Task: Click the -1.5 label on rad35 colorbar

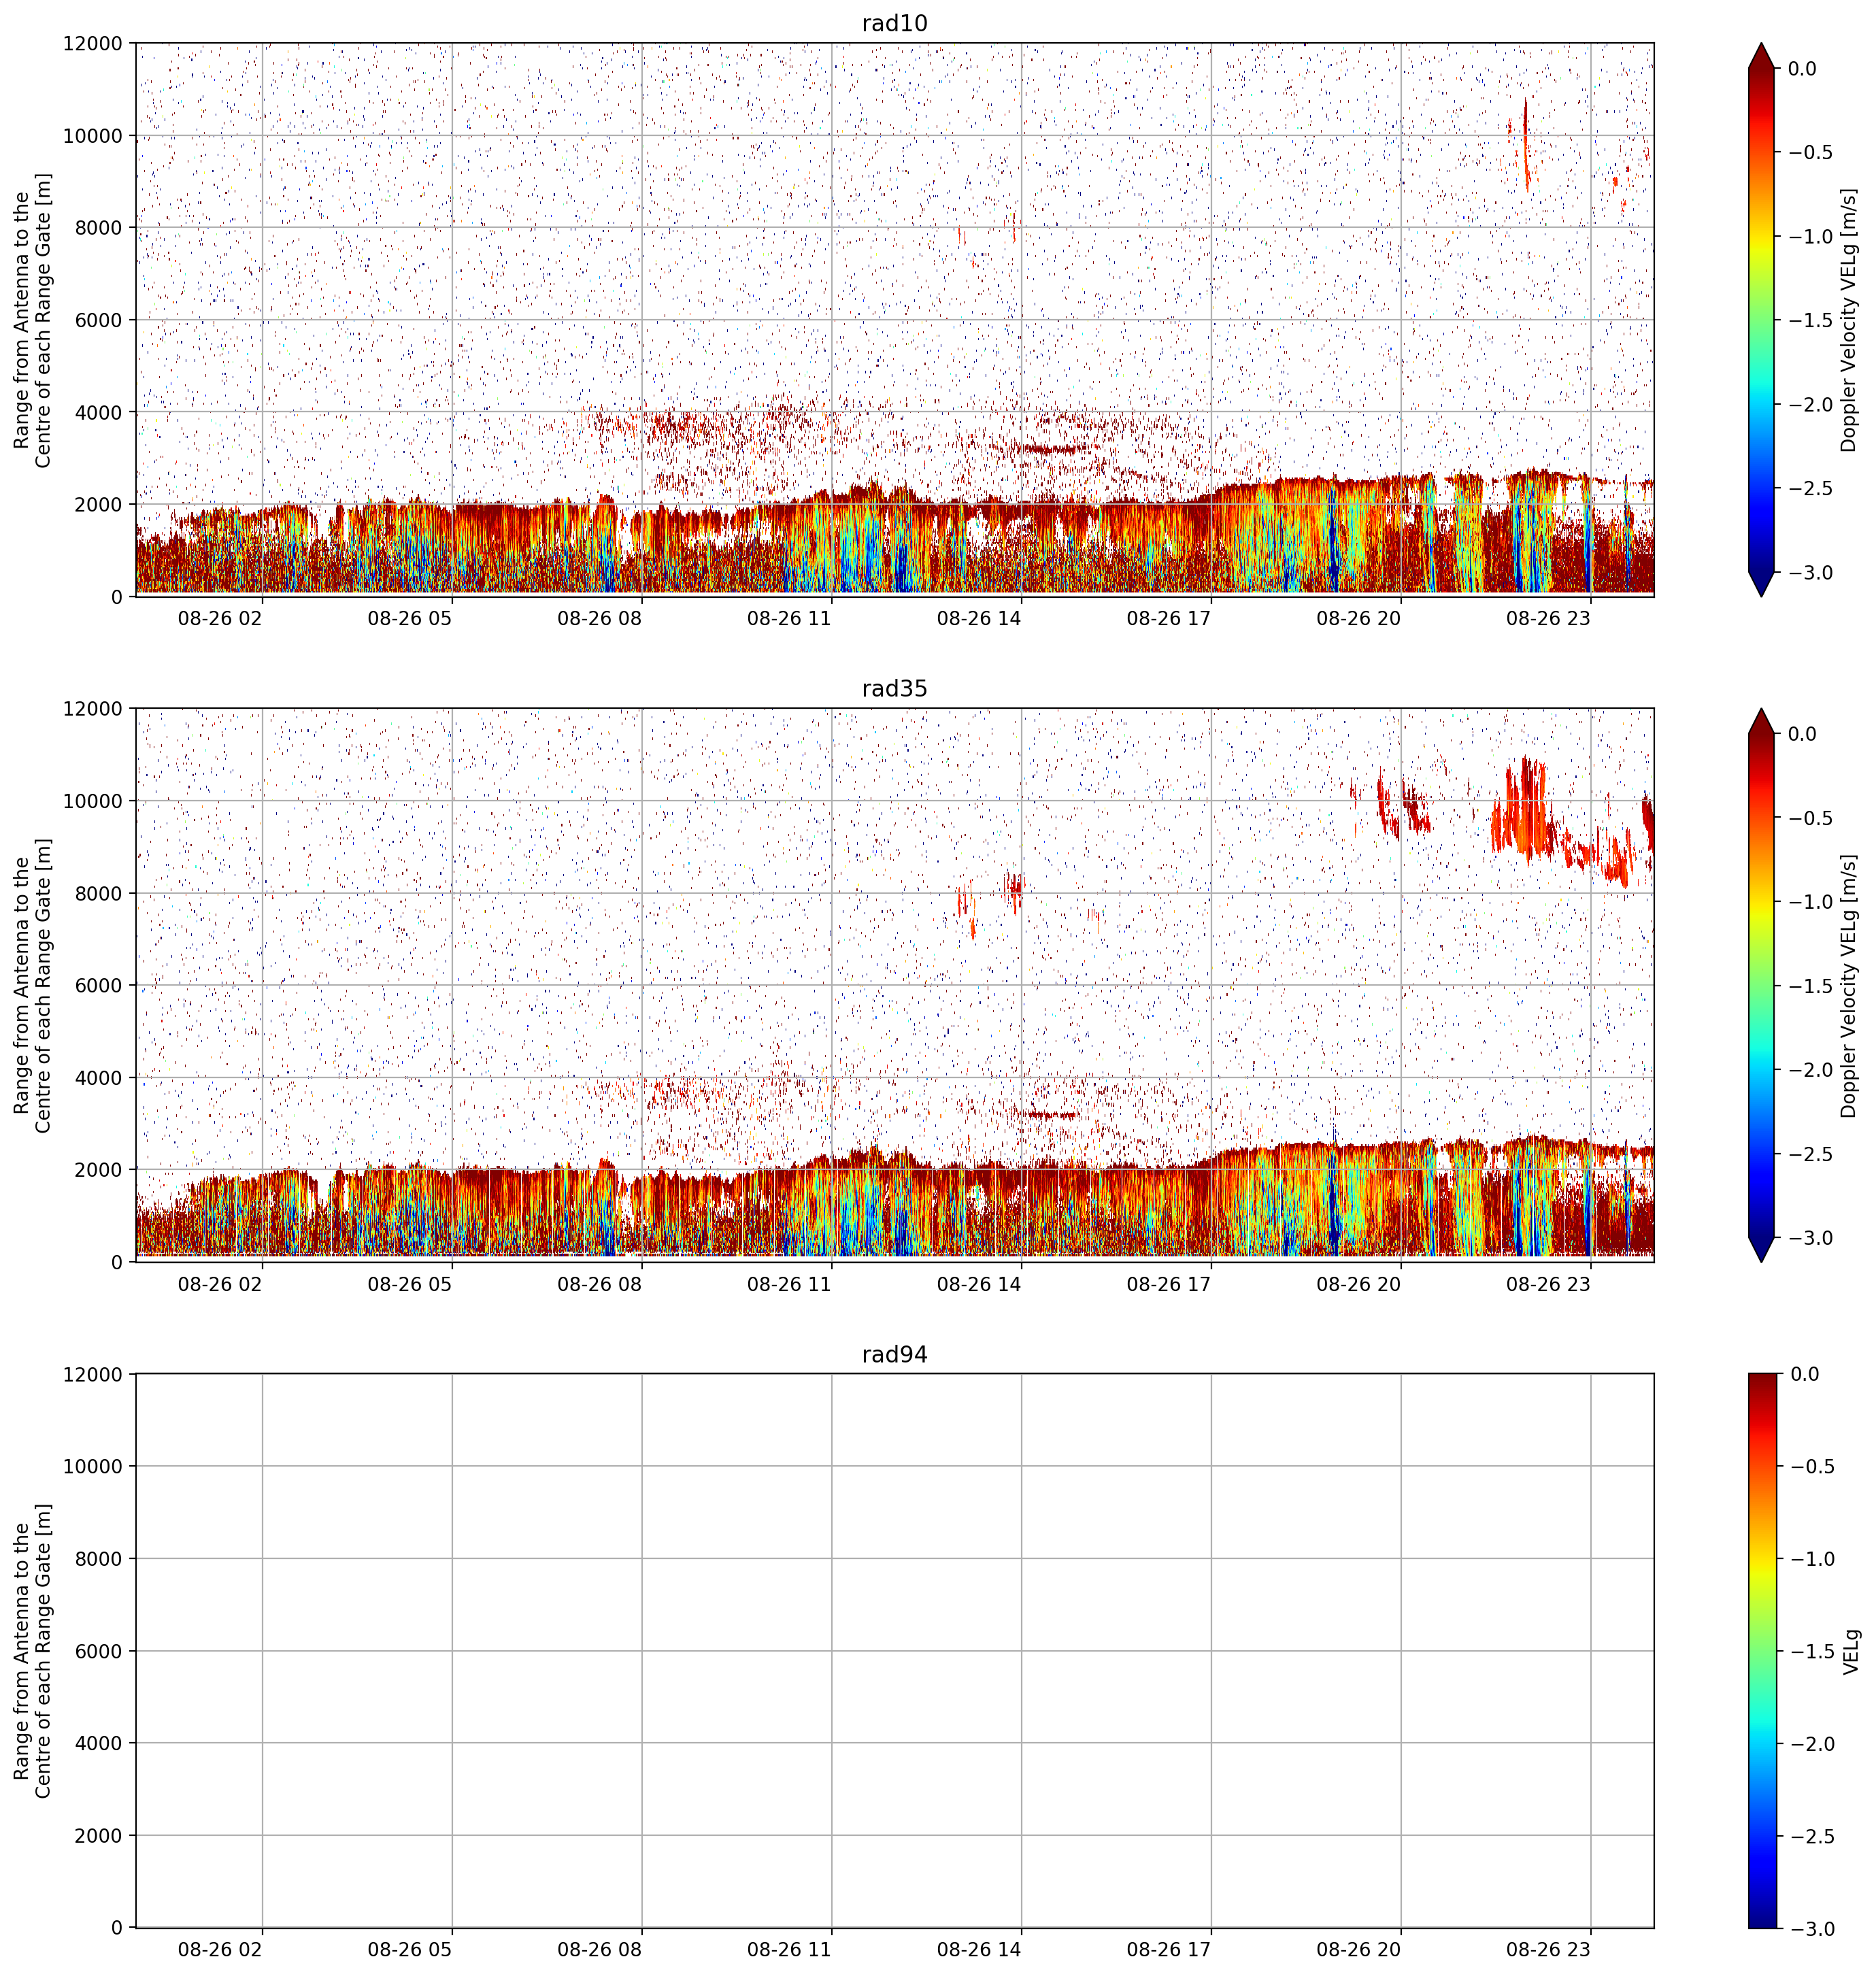Action: click(1811, 985)
